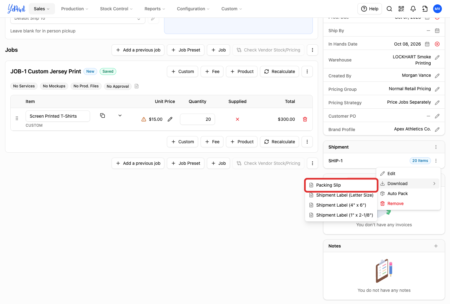Image resolution: width=450 pixels, height=304 pixels.
Task: Choose Edit in shipment menu
Action: [x=408, y=174]
